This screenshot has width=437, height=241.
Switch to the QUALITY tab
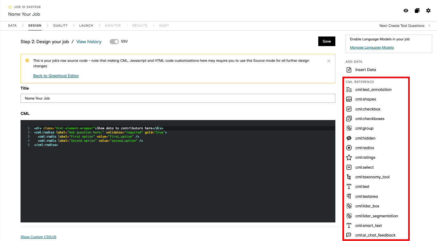point(60,26)
